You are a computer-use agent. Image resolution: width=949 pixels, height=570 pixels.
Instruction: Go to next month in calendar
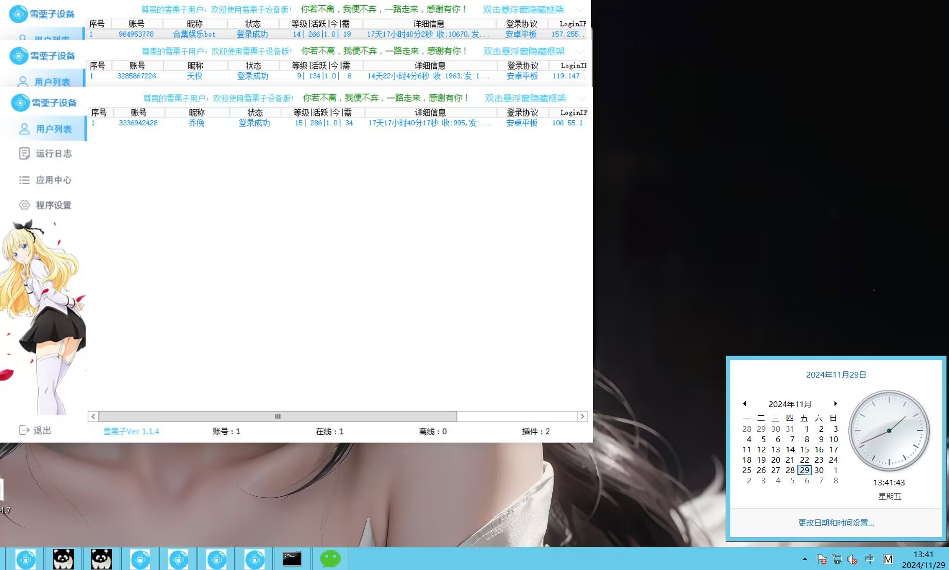click(836, 404)
